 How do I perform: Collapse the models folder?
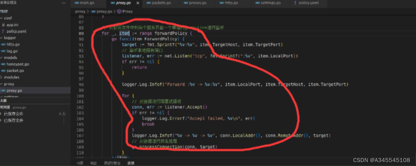click(x=10, y=57)
